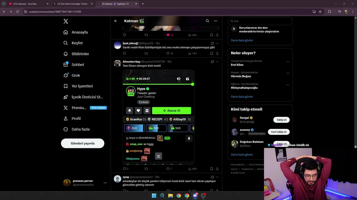This screenshot has height=200, width=357.
Task: Open Profil page
Action: click(72, 118)
